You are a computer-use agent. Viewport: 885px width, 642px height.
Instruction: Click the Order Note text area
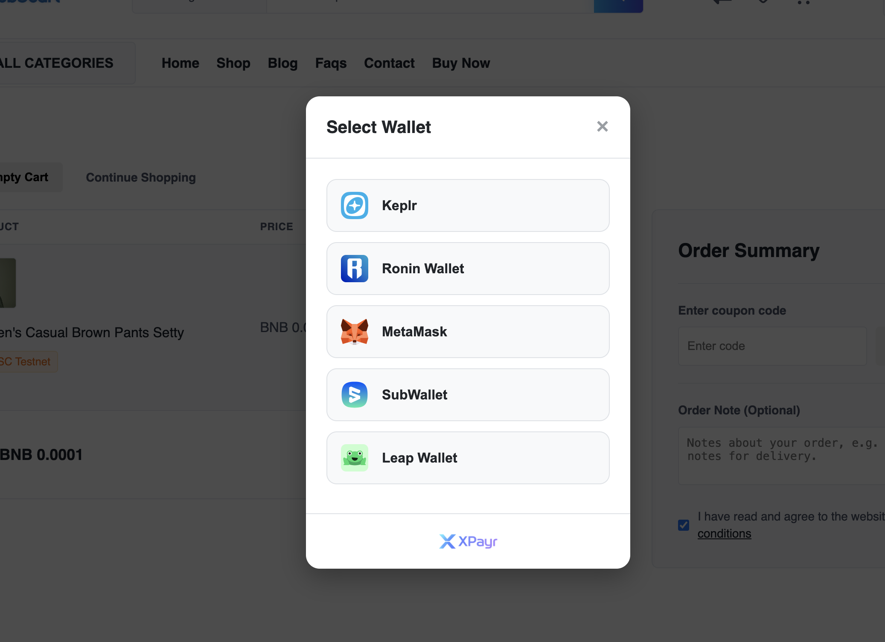782,456
